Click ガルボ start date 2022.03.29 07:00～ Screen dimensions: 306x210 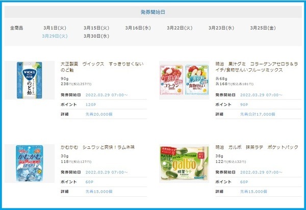(261, 172)
